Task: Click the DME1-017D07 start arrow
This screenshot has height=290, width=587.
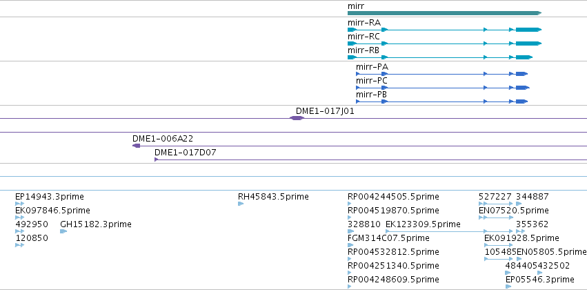Action: click(x=157, y=159)
